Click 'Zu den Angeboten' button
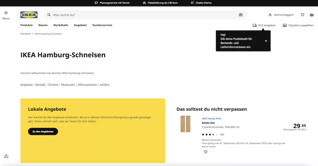The image size is (318, 166). pos(43,131)
